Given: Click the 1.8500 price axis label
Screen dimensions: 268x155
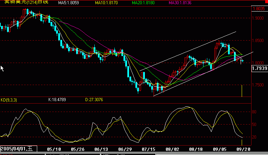Looking at the screenshot, I should click(x=258, y=41).
